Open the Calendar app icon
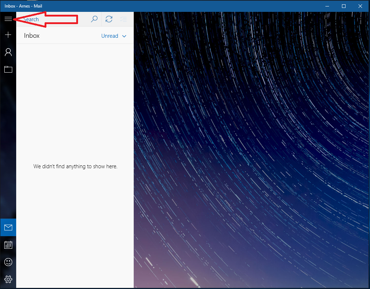Image resolution: width=370 pixels, height=289 pixels. click(8, 245)
